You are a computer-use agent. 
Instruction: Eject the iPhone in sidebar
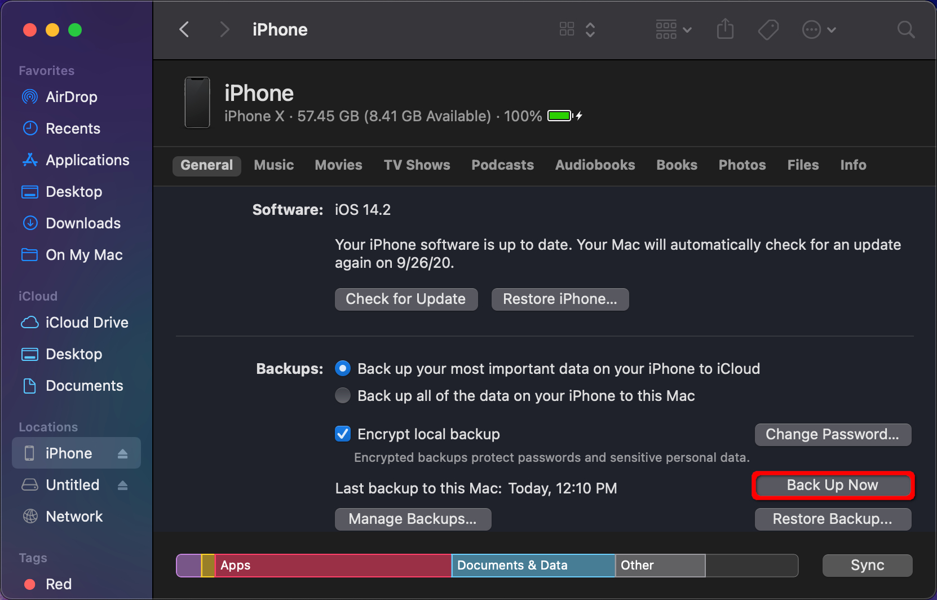coord(122,454)
